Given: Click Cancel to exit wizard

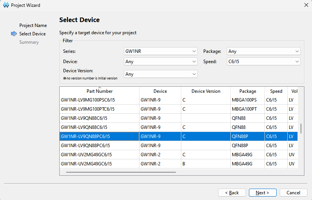Looking at the screenshot, I should (293, 193).
